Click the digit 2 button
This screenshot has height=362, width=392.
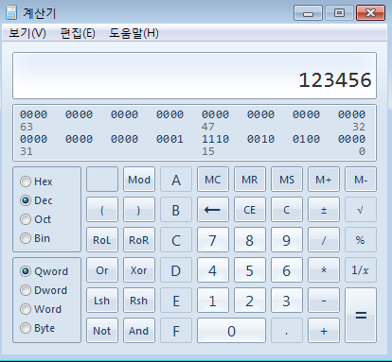click(x=250, y=301)
